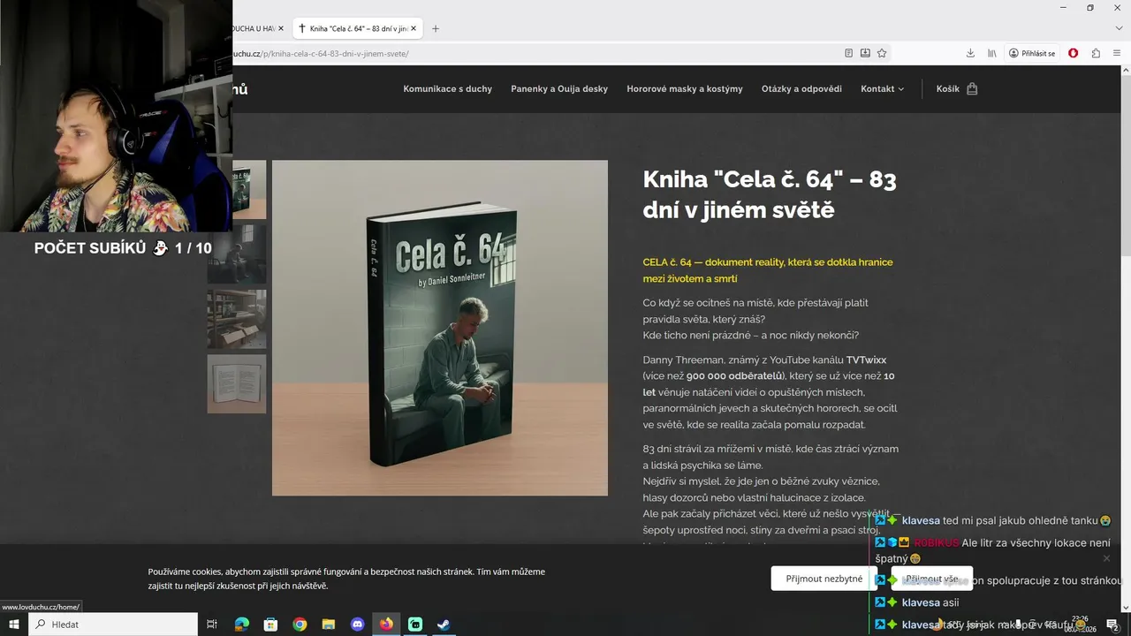Viewport: 1131px width, 636px height.
Task: Open Microsoft Store from the taskbar
Action: coord(270,625)
